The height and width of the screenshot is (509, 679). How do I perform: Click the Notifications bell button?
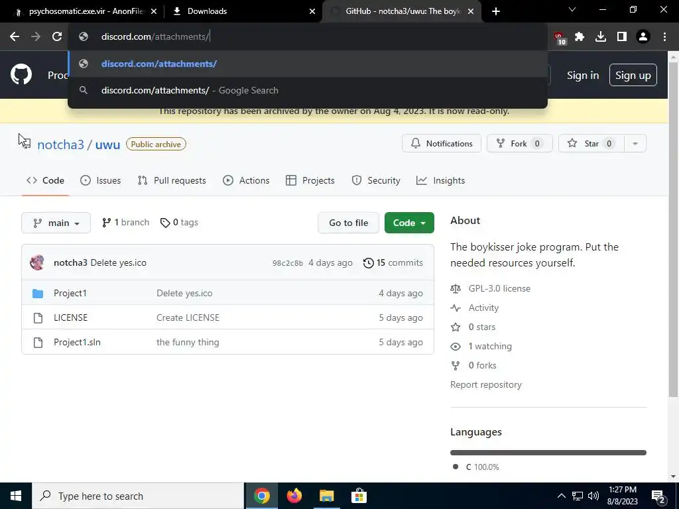coord(441,144)
